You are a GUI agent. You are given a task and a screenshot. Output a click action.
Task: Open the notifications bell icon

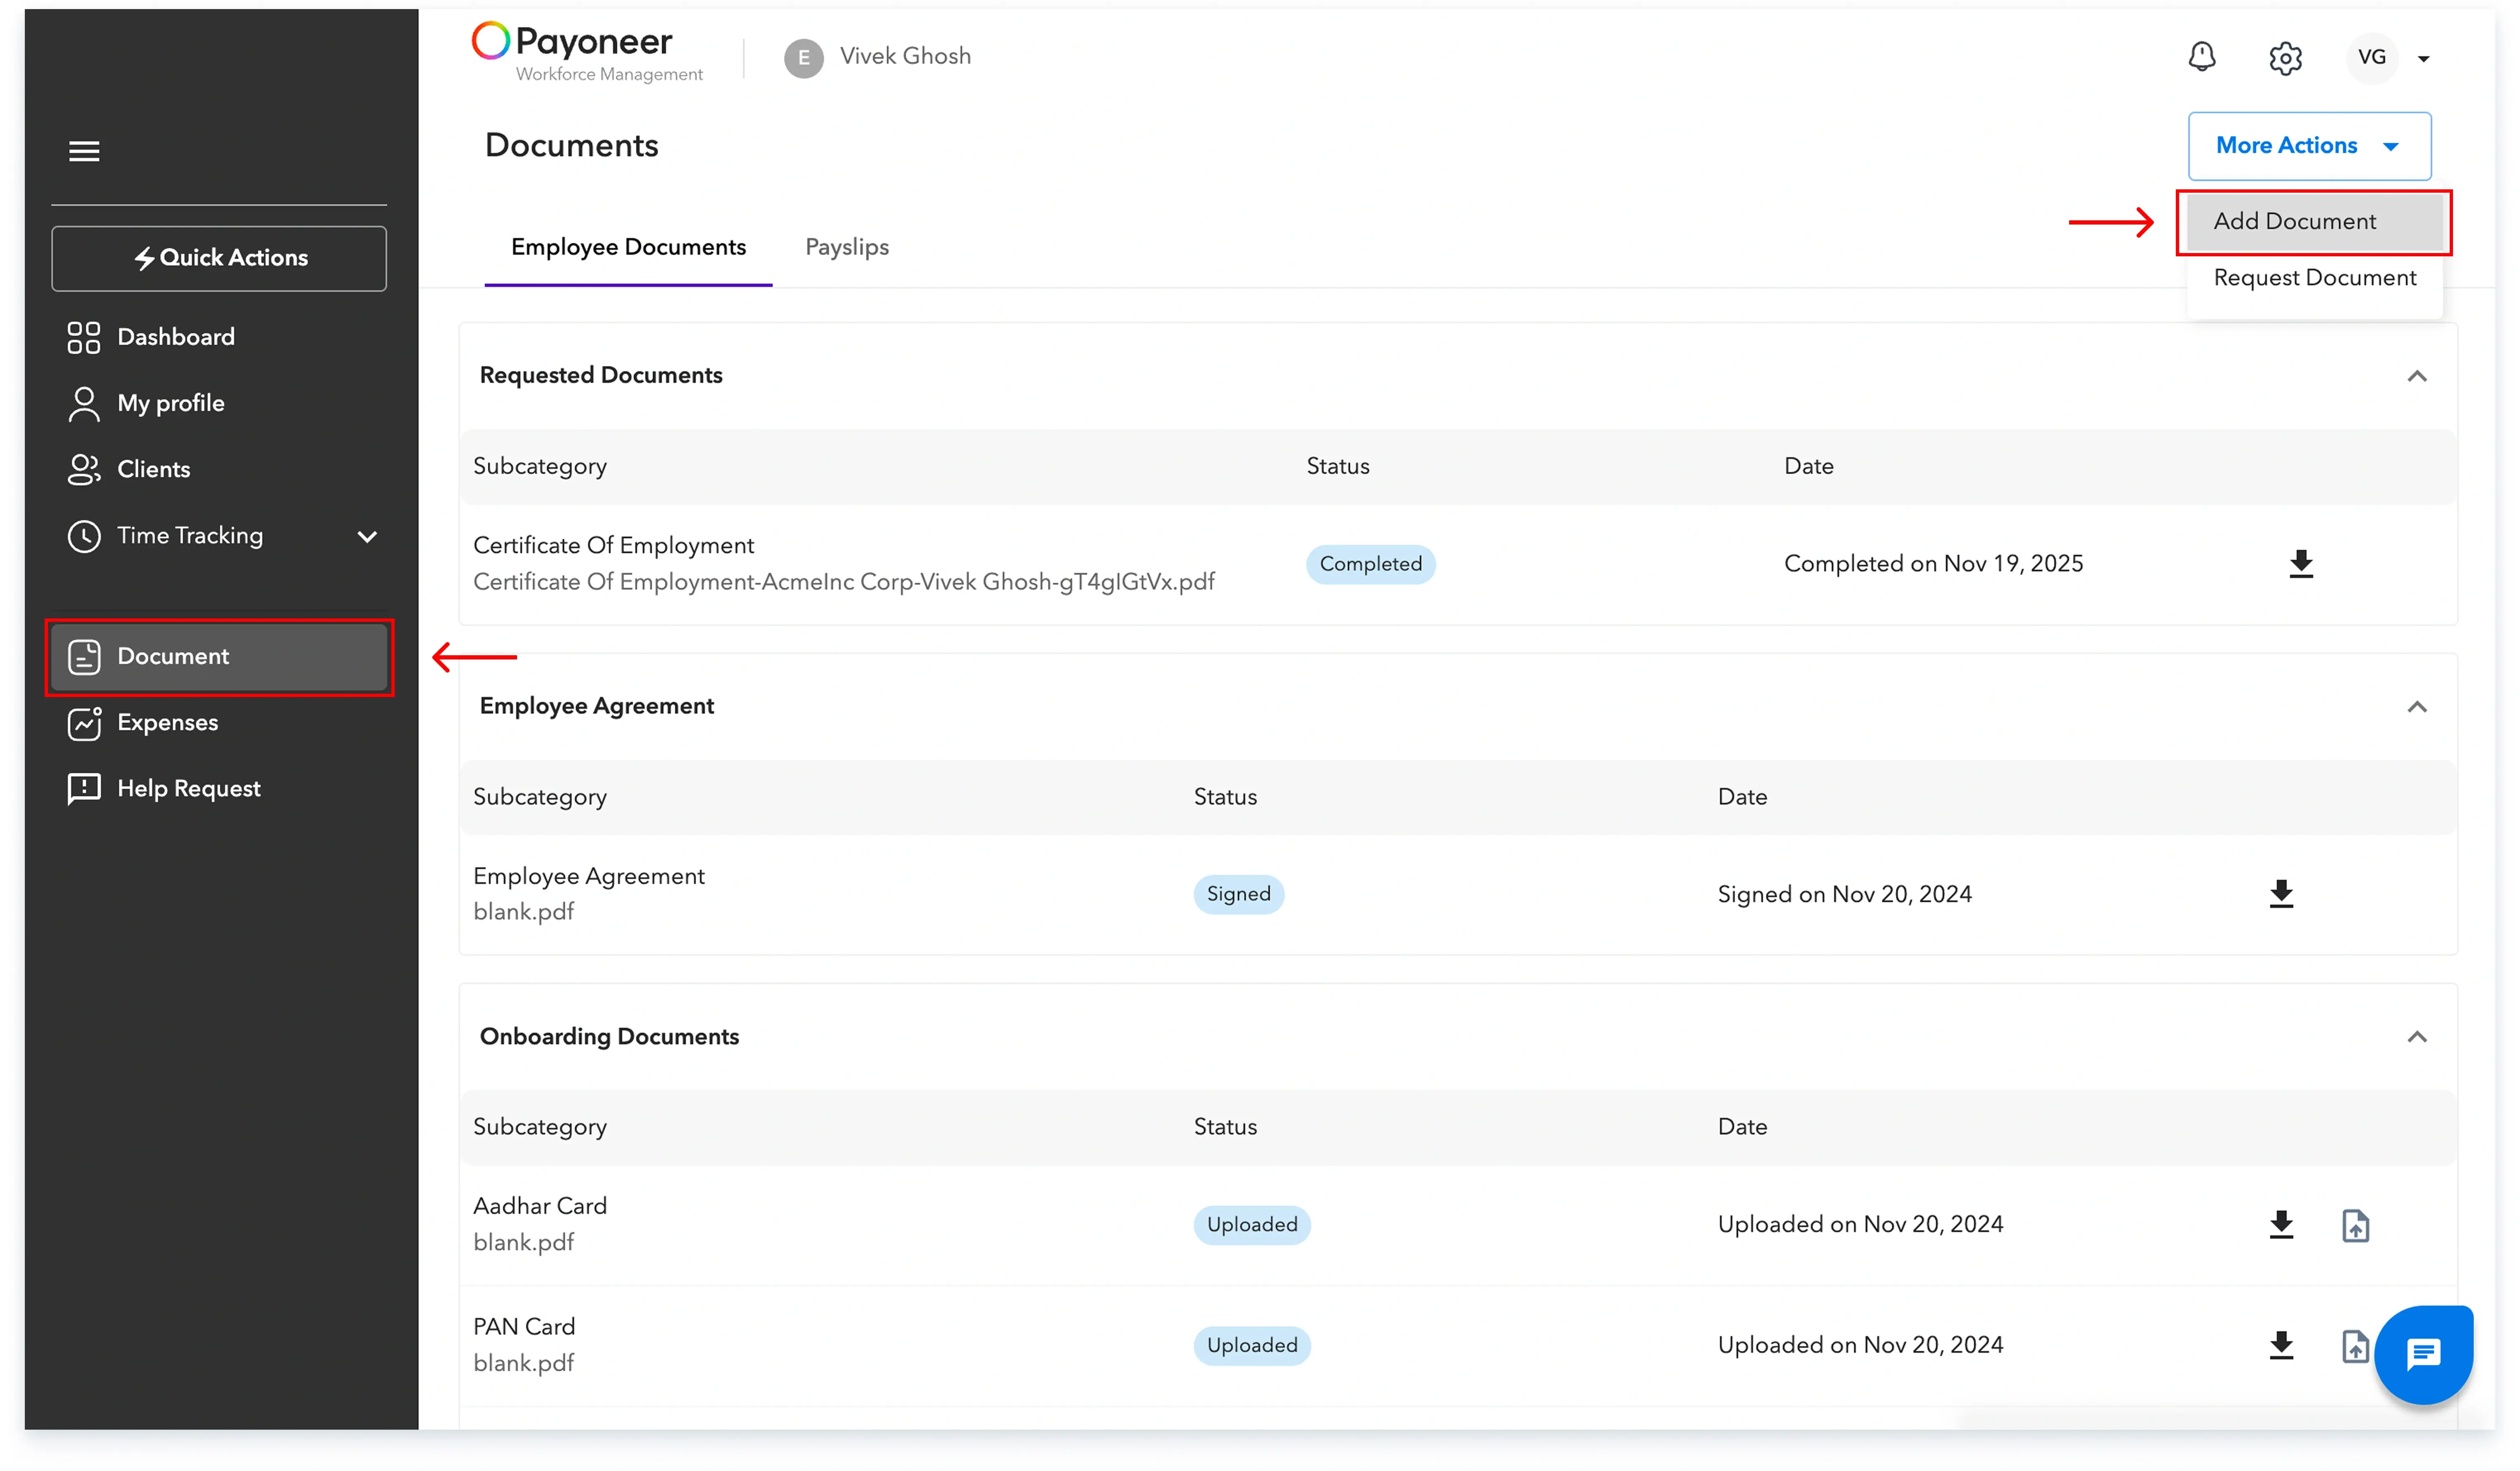click(x=2201, y=57)
